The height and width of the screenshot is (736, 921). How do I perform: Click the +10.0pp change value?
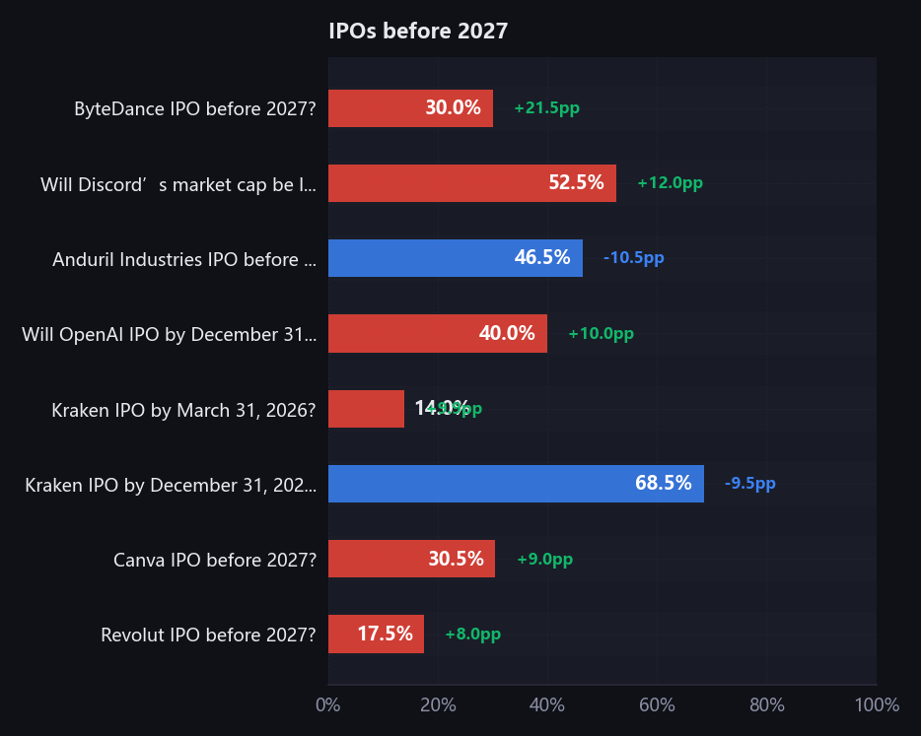coord(601,334)
